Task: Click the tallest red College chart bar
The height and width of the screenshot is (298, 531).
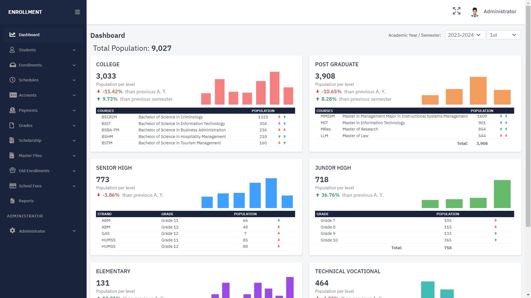Action: pyautogui.click(x=275, y=88)
